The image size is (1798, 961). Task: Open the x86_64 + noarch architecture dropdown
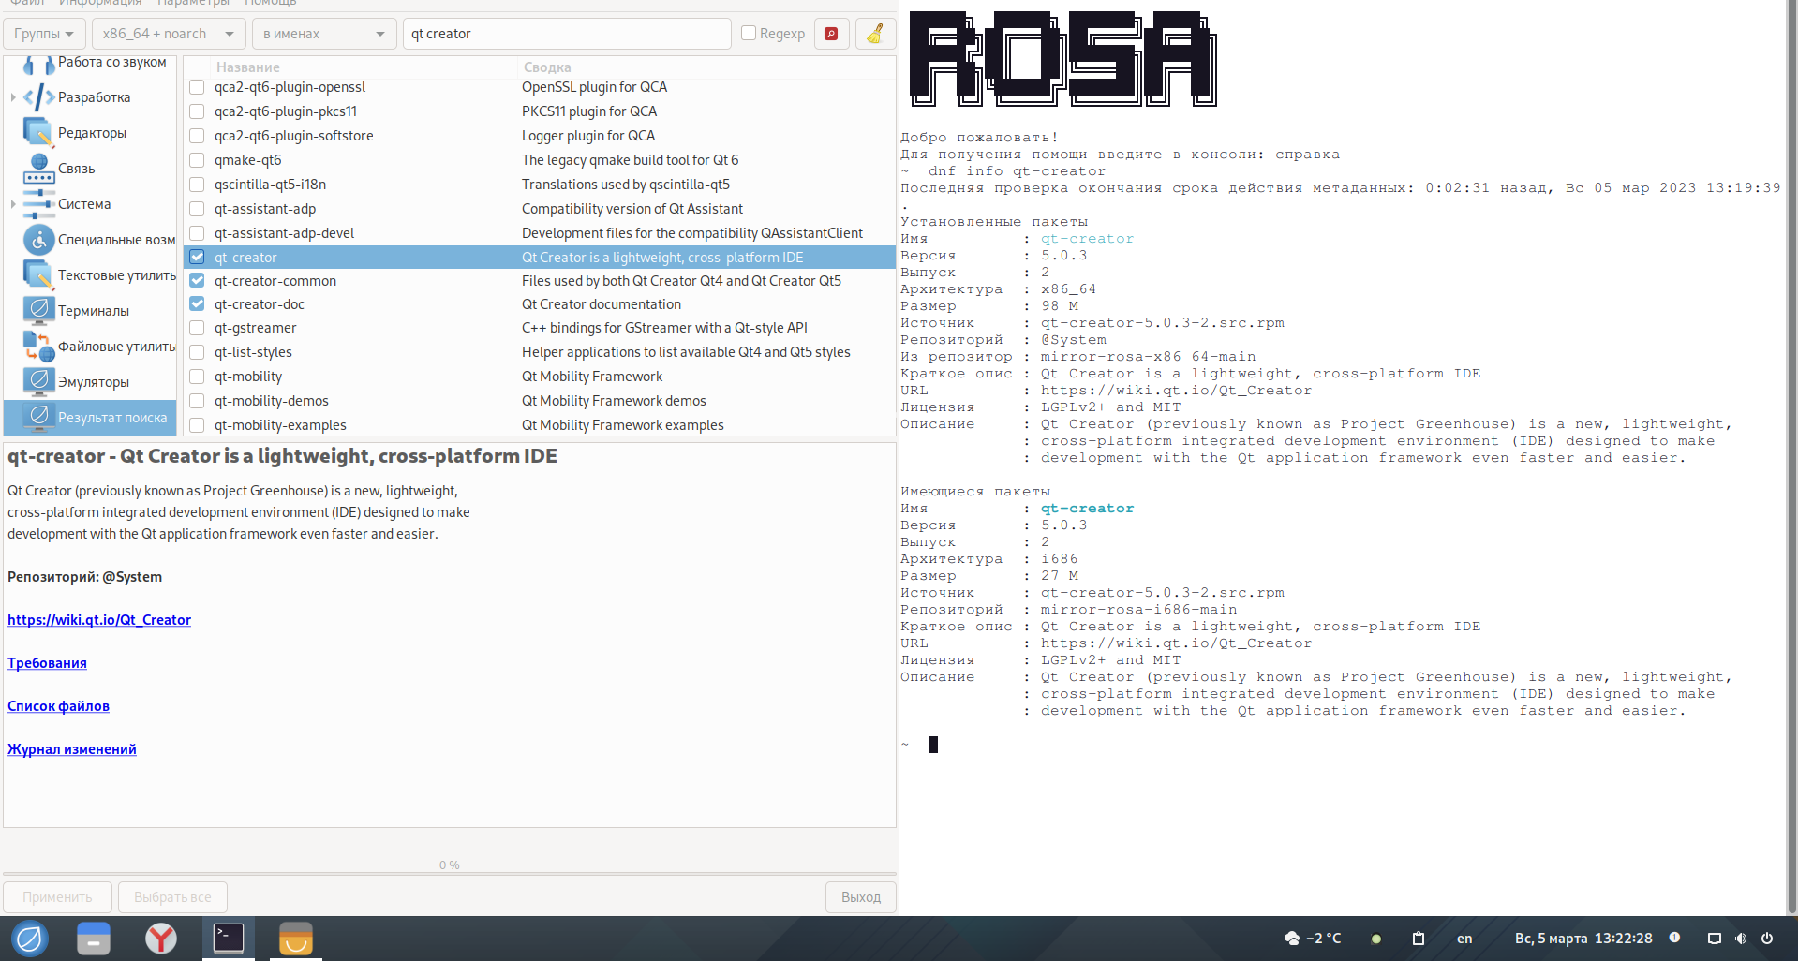(169, 34)
